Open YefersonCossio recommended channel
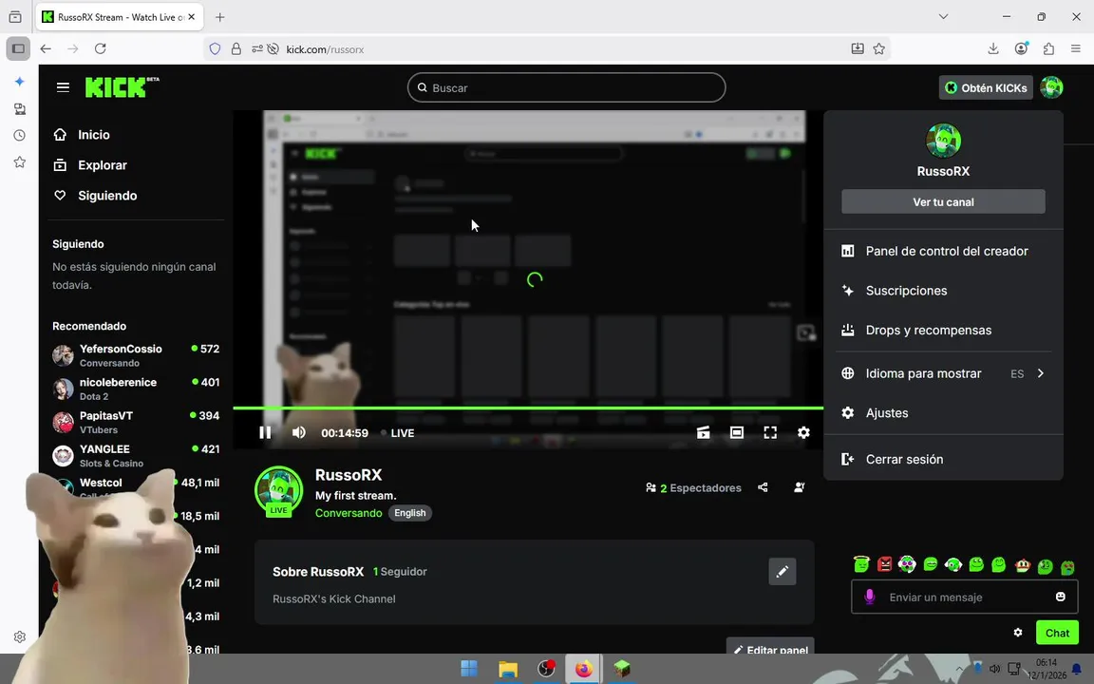Screen dimensions: 1094x684 pyautogui.click(x=136, y=355)
